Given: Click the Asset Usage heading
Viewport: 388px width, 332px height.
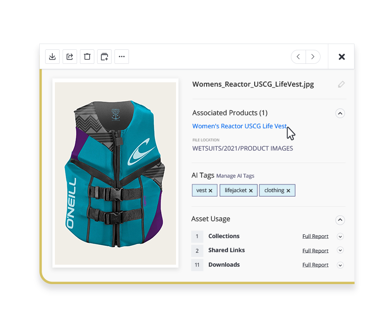Looking at the screenshot, I should (210, 219).
